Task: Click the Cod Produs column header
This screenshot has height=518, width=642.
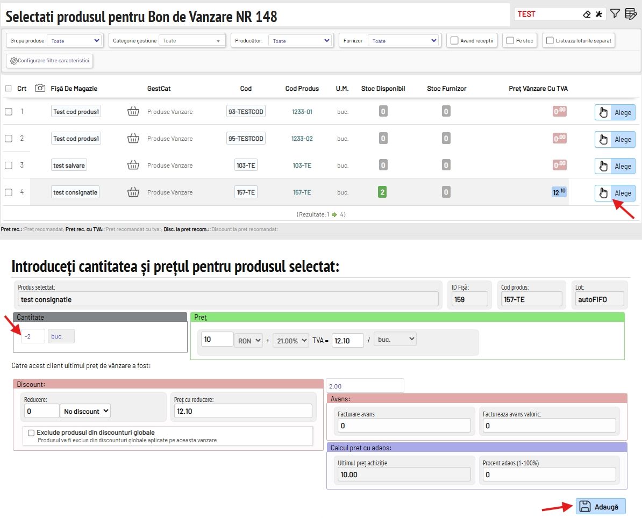Action: point(302,89)
